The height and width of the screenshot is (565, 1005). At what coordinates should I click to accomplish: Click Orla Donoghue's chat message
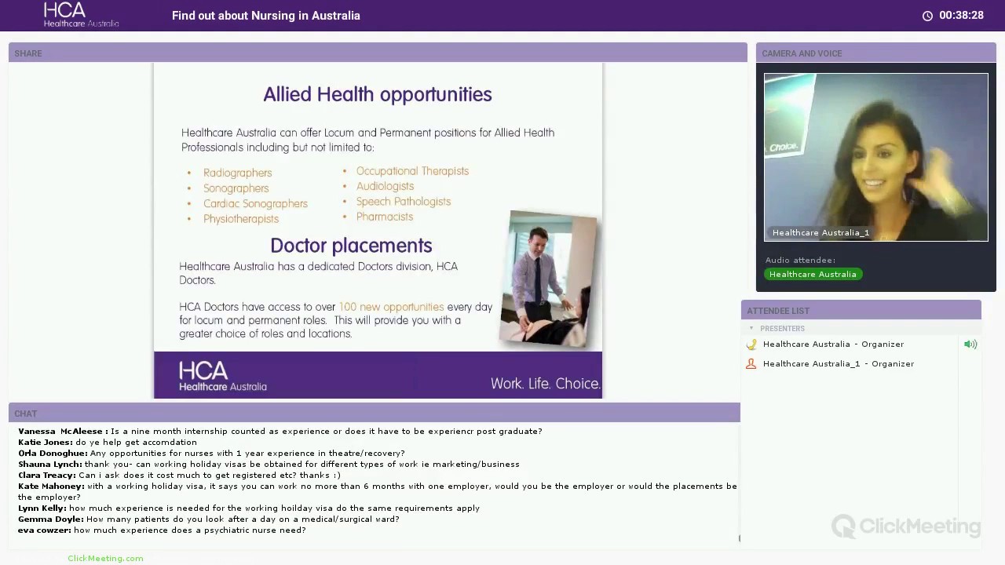tap(212, 454)
